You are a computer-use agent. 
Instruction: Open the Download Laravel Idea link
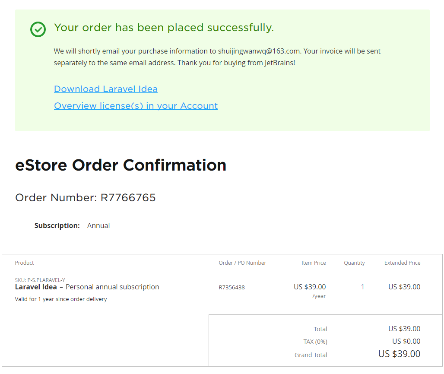click(106, 89)
